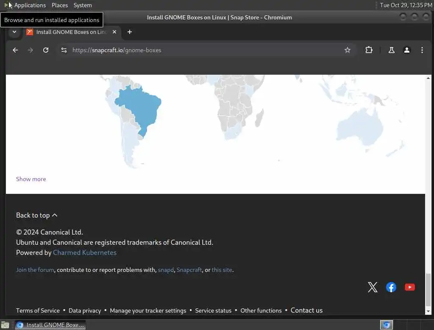Click the 'this site' link
Screen dimensions: 434x330
click(x=222, y=270)
